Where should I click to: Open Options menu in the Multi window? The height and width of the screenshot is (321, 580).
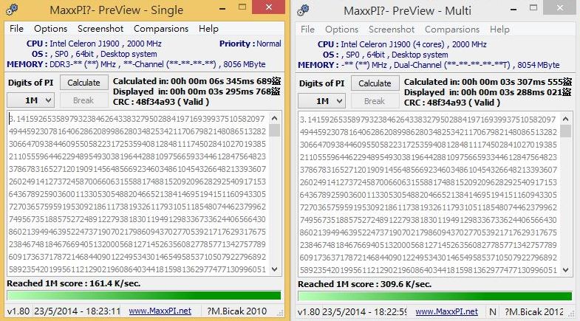click(342, 30)
